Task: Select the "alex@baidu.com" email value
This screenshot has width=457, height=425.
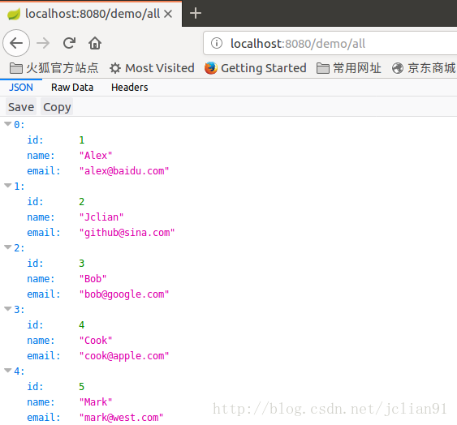Action: (124, 171)
